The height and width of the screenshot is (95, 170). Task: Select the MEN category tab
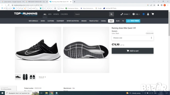pos(50,14)
